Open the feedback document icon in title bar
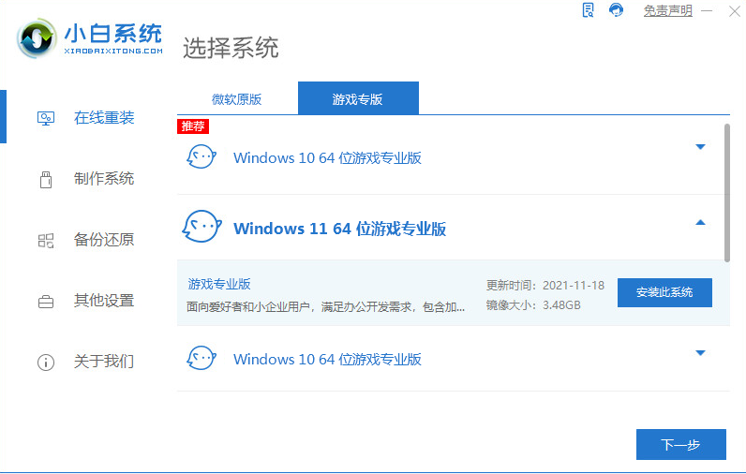 click(x=588, y=10)
